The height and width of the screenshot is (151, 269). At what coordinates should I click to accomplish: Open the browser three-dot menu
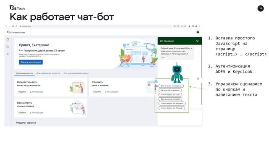(200, 26)
